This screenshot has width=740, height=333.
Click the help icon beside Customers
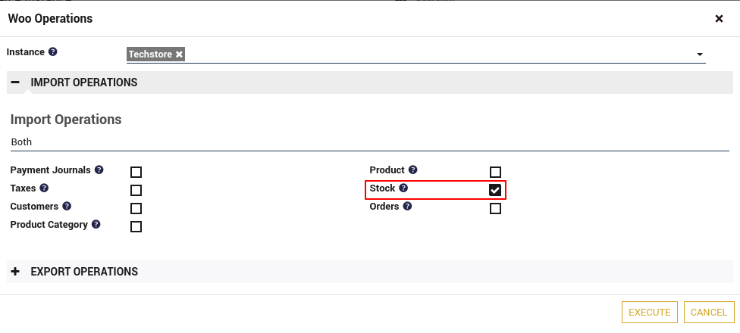coord(67,207)
